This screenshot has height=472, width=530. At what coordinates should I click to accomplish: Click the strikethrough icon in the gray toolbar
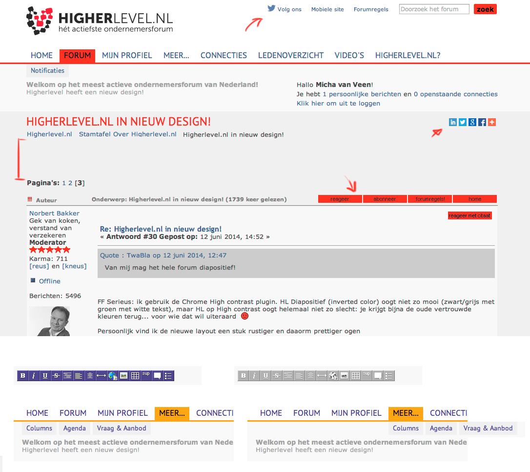[277, 376]
